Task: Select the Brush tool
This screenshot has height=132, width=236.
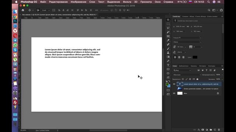Action: tap(168, 48)
